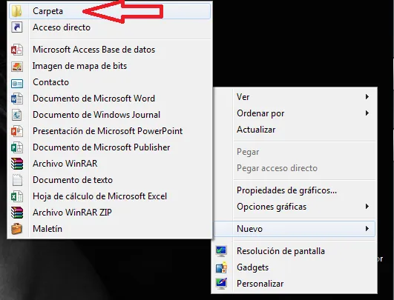Expand the Ver submenu arrow

point(367,97)
